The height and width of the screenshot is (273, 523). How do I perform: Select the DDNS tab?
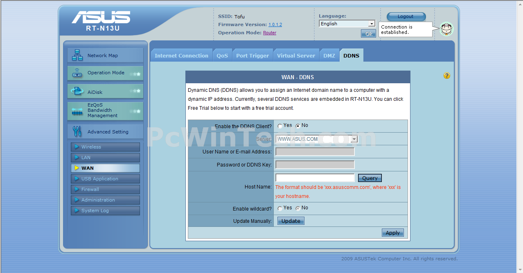(351, 55)
